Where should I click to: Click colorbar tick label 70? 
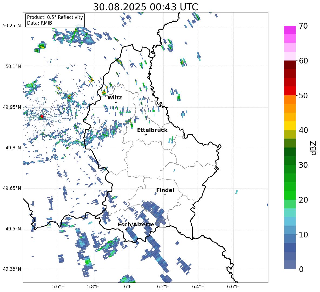304,26
